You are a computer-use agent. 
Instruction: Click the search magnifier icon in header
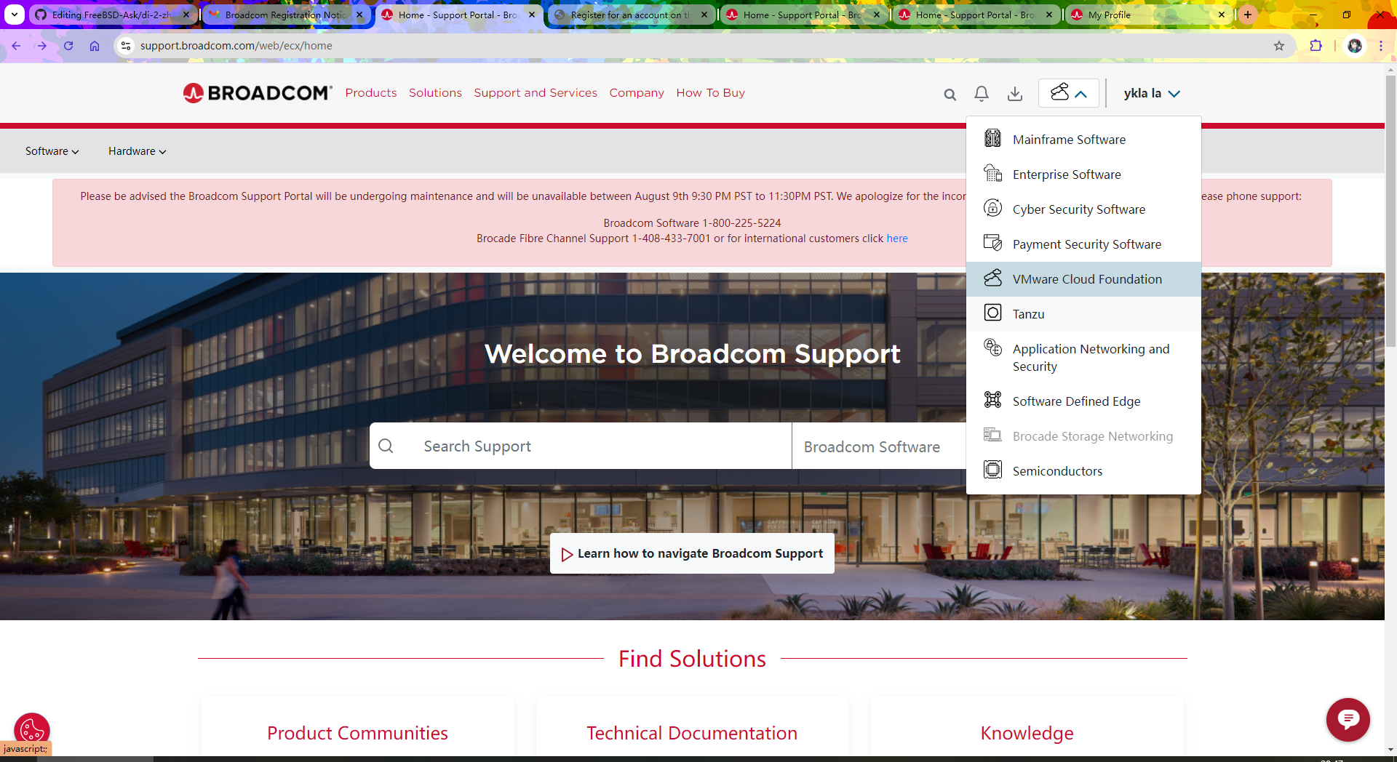click(x=950, y=95)
